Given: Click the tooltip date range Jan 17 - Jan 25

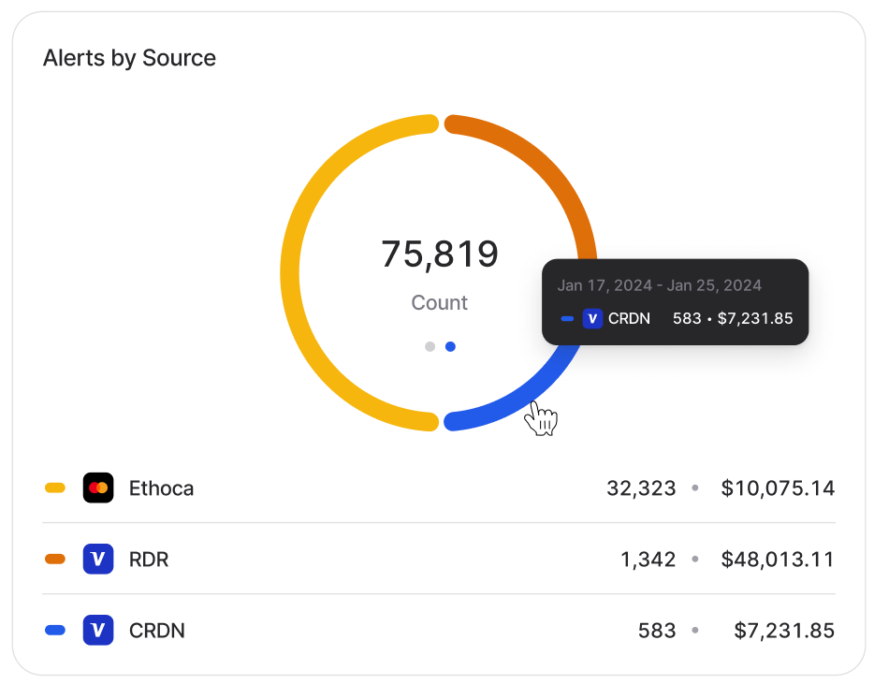Looking at the screenshot, I should tap(659, 285).
